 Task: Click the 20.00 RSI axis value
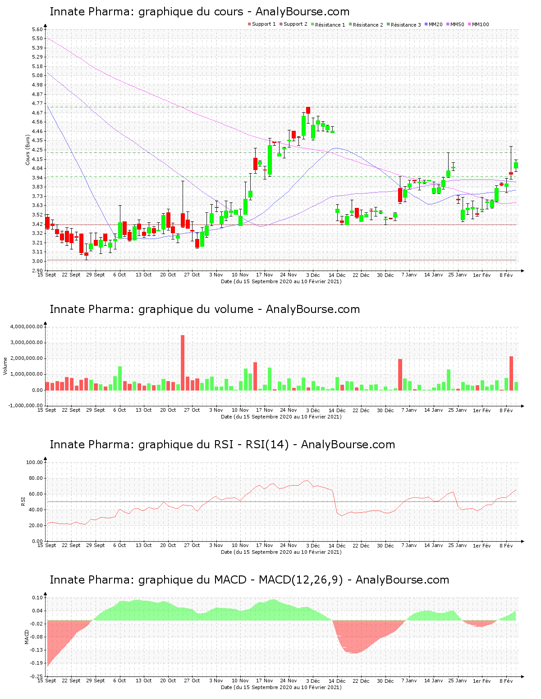click(x=36, y=525)
